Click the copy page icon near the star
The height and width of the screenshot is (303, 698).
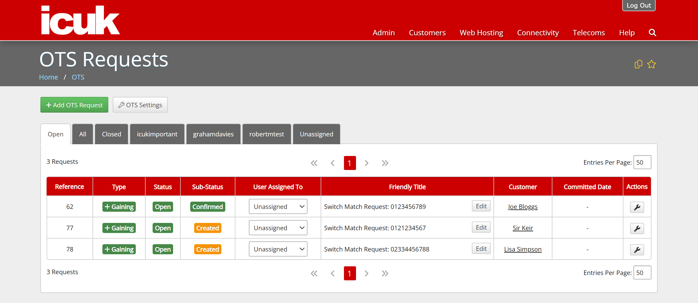(x=638, y=64)
